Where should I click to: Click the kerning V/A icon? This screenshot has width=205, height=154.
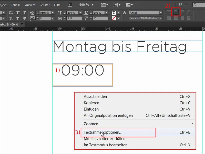coord(32,13)
